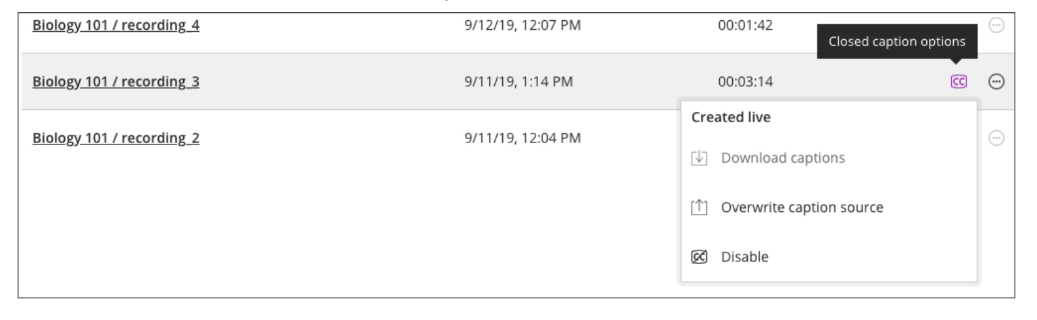Open more options for recording_2
Image resolution: width=1037 pixels, height=320 pixels.
click(x=996, y=138)
